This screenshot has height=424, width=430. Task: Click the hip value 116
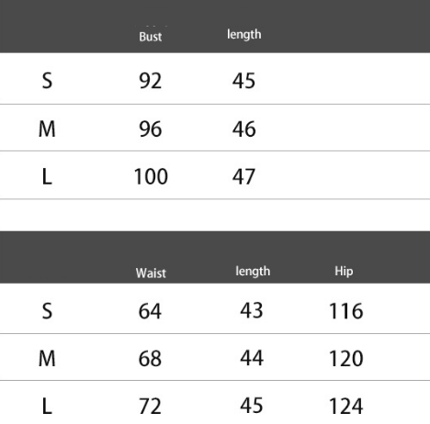[346, 311]
